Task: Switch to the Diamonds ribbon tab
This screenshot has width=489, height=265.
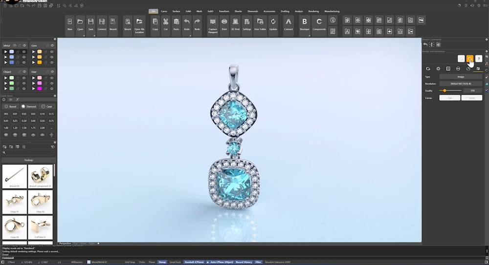Action: coord(252,11)
